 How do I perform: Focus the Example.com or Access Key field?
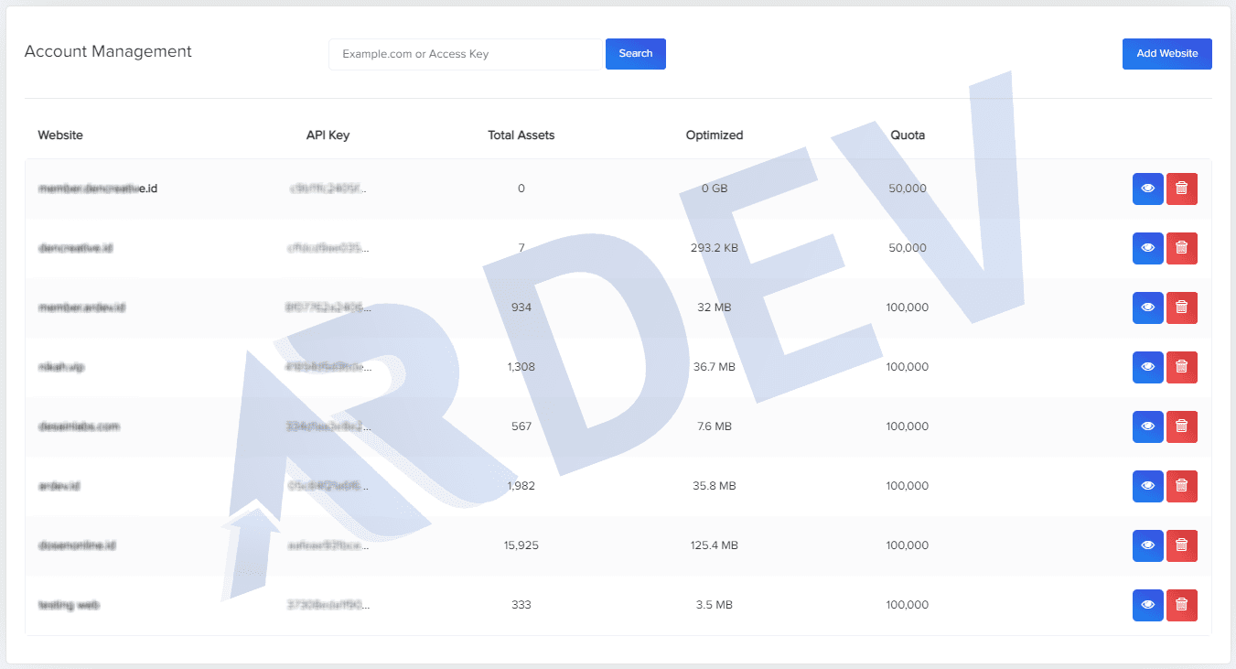click(466, 54)
